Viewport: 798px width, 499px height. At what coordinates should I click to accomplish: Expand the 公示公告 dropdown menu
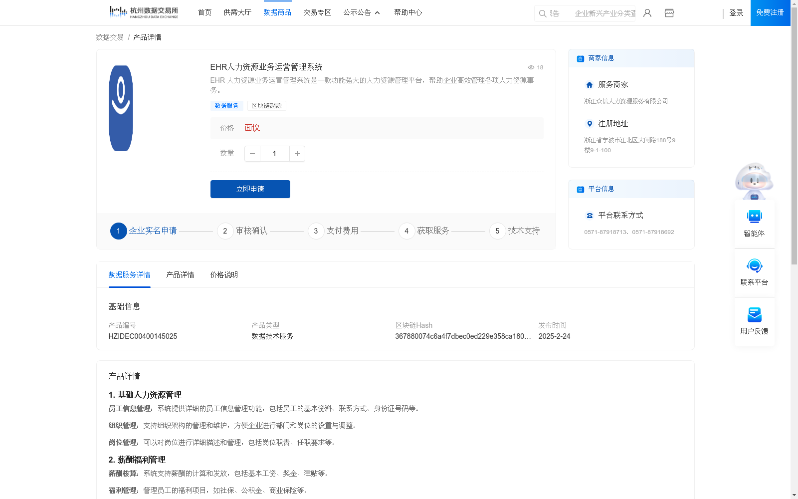click(x=362, y=12)
